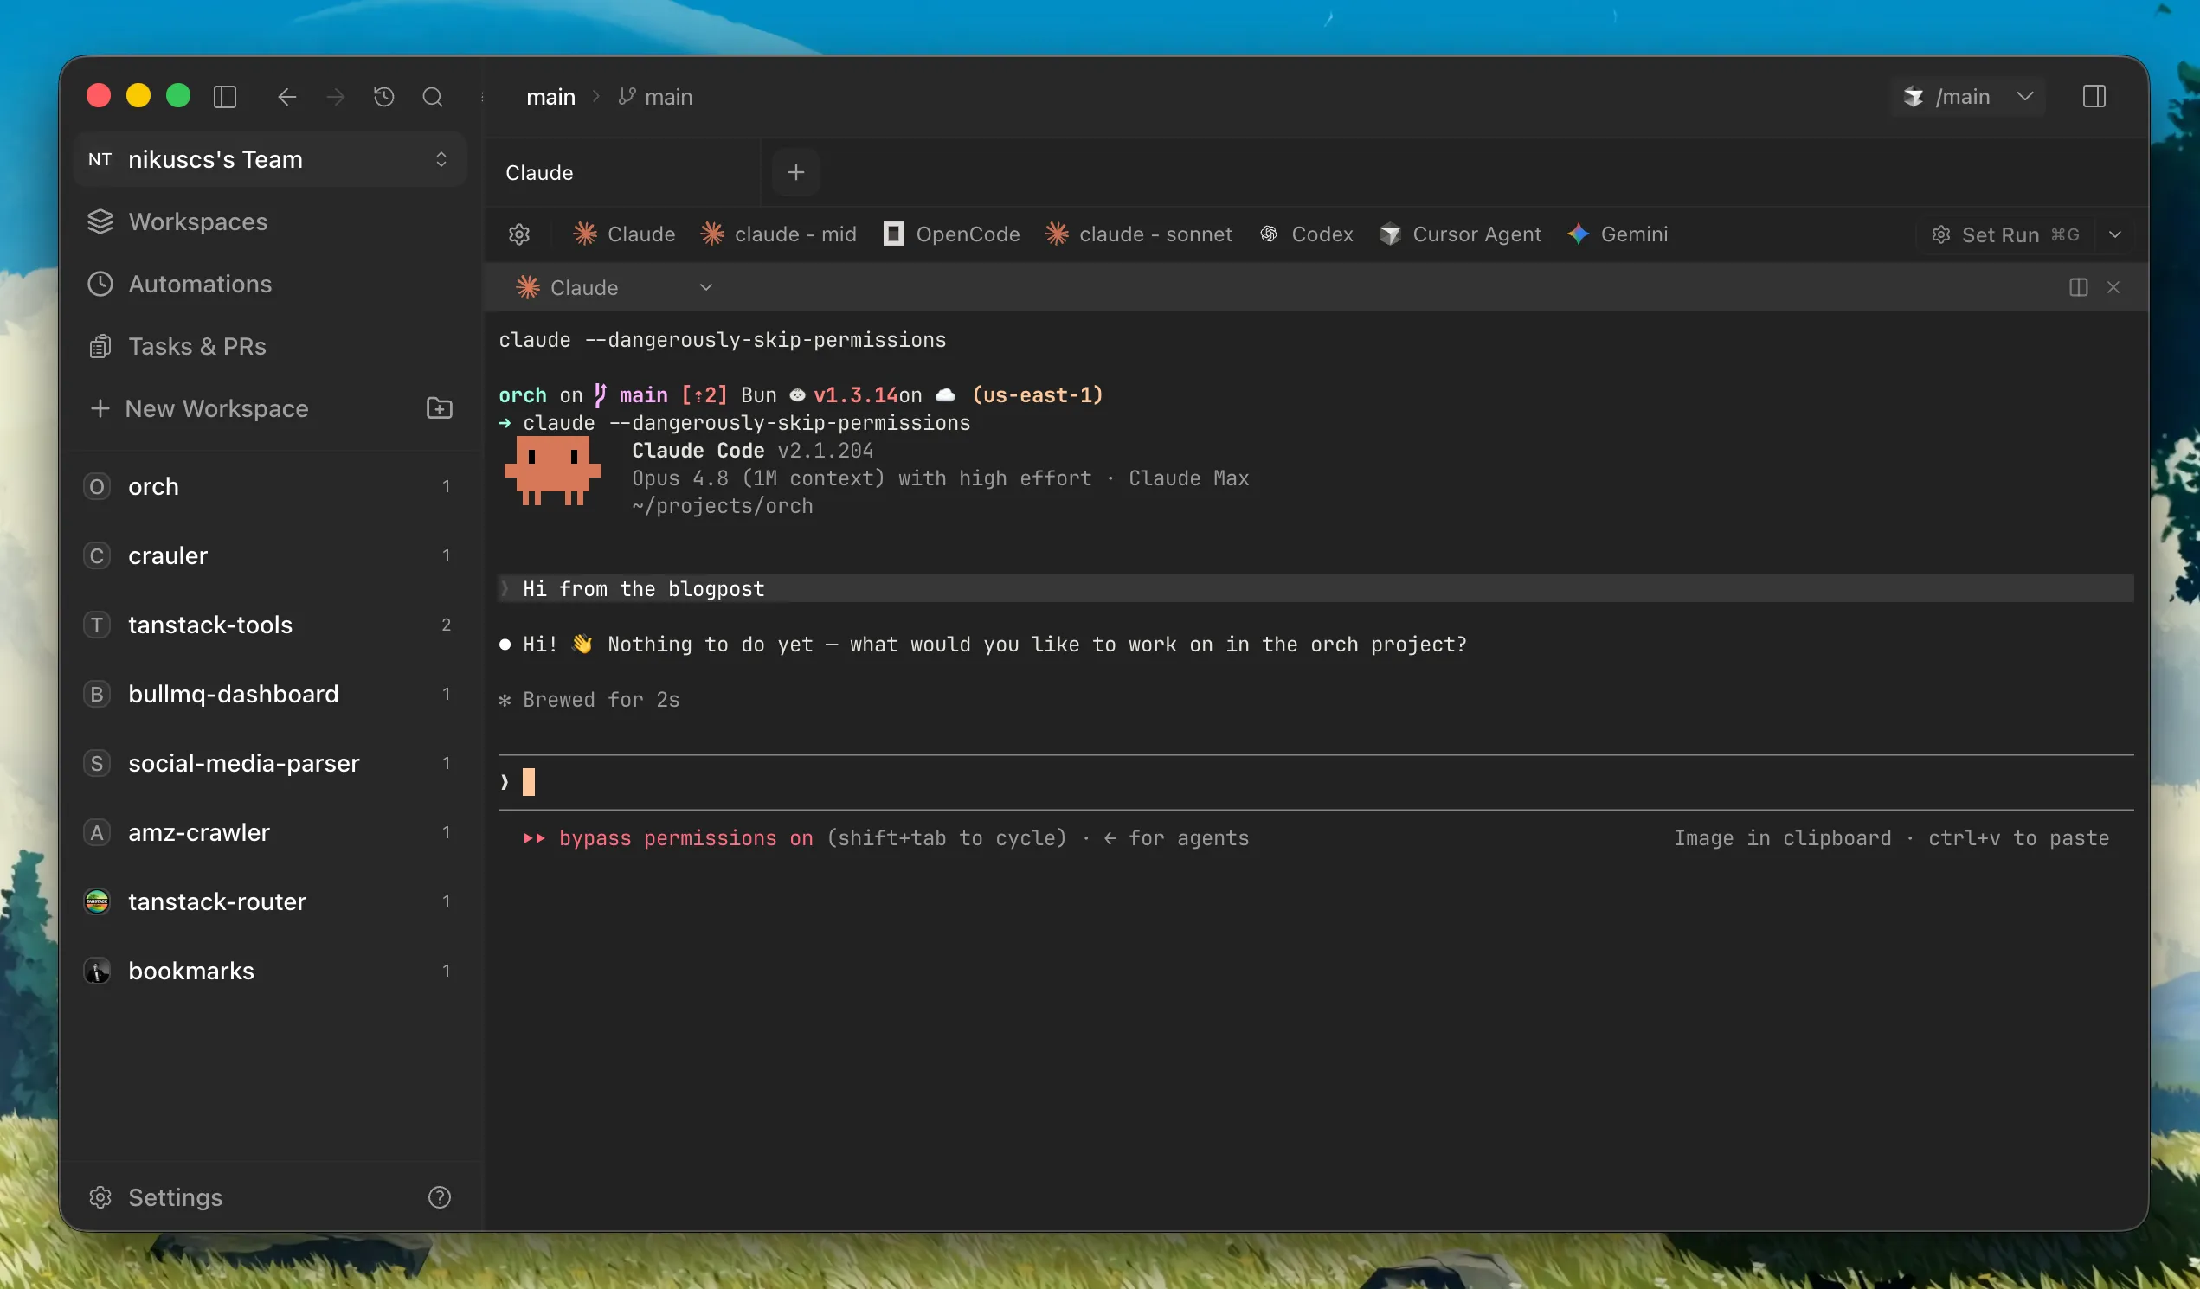The height and width of the screenshot is (1289, 2200).
Task: Select the tanstack-tools workspace
Action: click(x=270, y=625)
